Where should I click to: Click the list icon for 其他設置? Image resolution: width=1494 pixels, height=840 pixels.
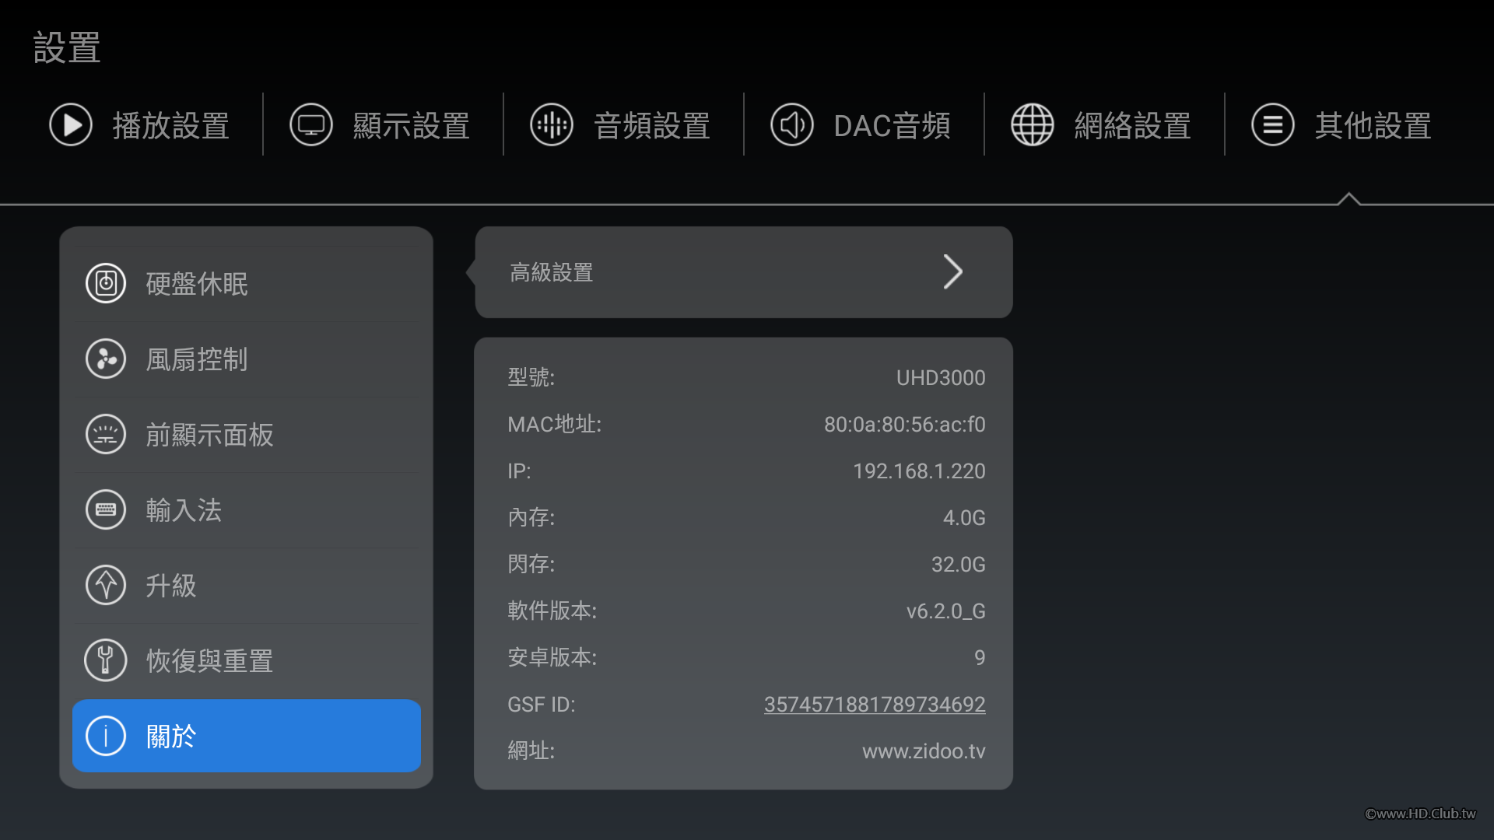coord(1273,124)
